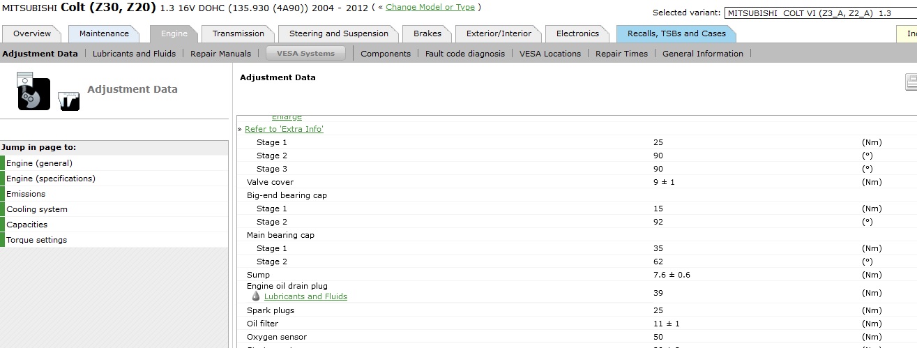Viewport: 917px width, 348px height.
Task: Click the Oxygen sensor row label
Action: [x=275, y=337]
